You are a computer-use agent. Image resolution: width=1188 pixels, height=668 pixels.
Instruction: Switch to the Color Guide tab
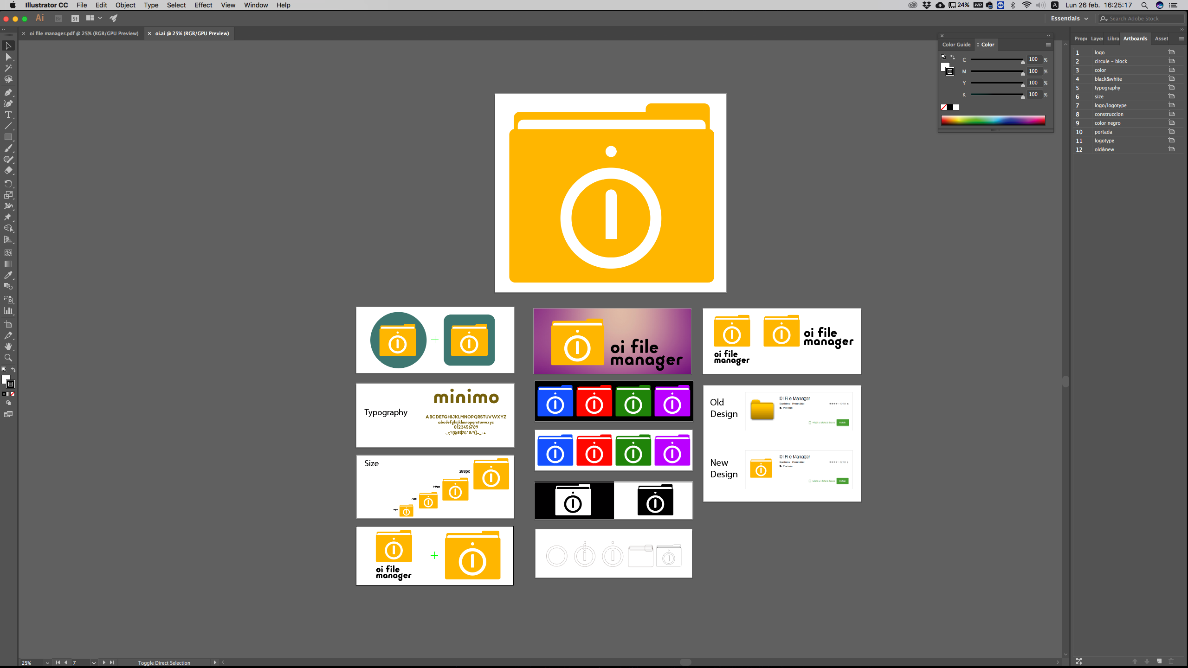(956, 45)
